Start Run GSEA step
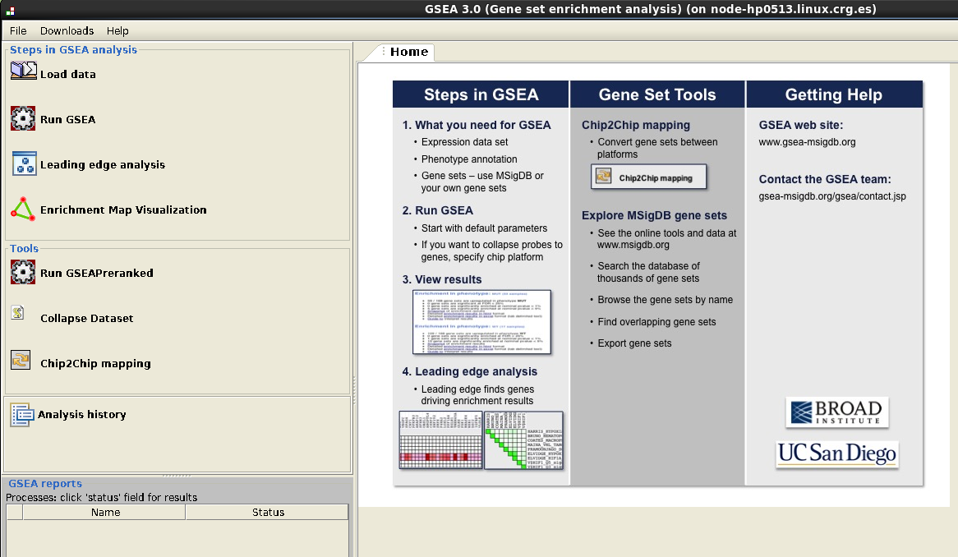 [68, 120]
